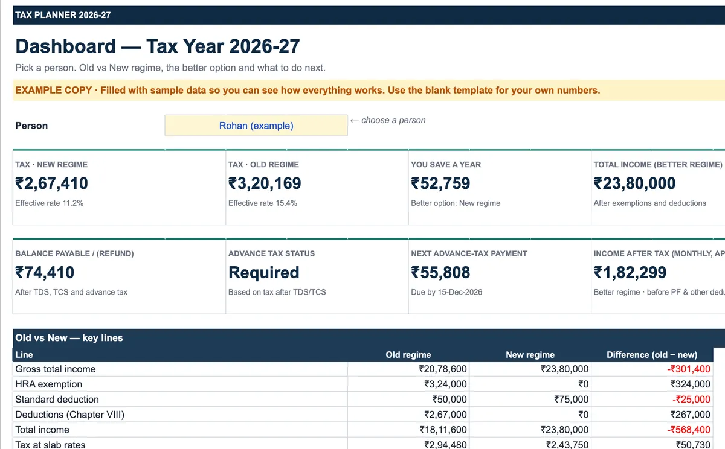Viewport: 725px width, 449px height.
Task: Select 'Deductions (Chapter VIII)' row label
Action: tap(69, 415)
